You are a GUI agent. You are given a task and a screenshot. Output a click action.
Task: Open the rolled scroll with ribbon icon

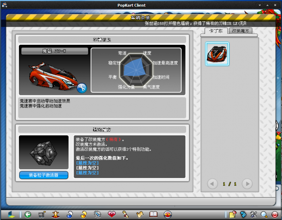126,214
